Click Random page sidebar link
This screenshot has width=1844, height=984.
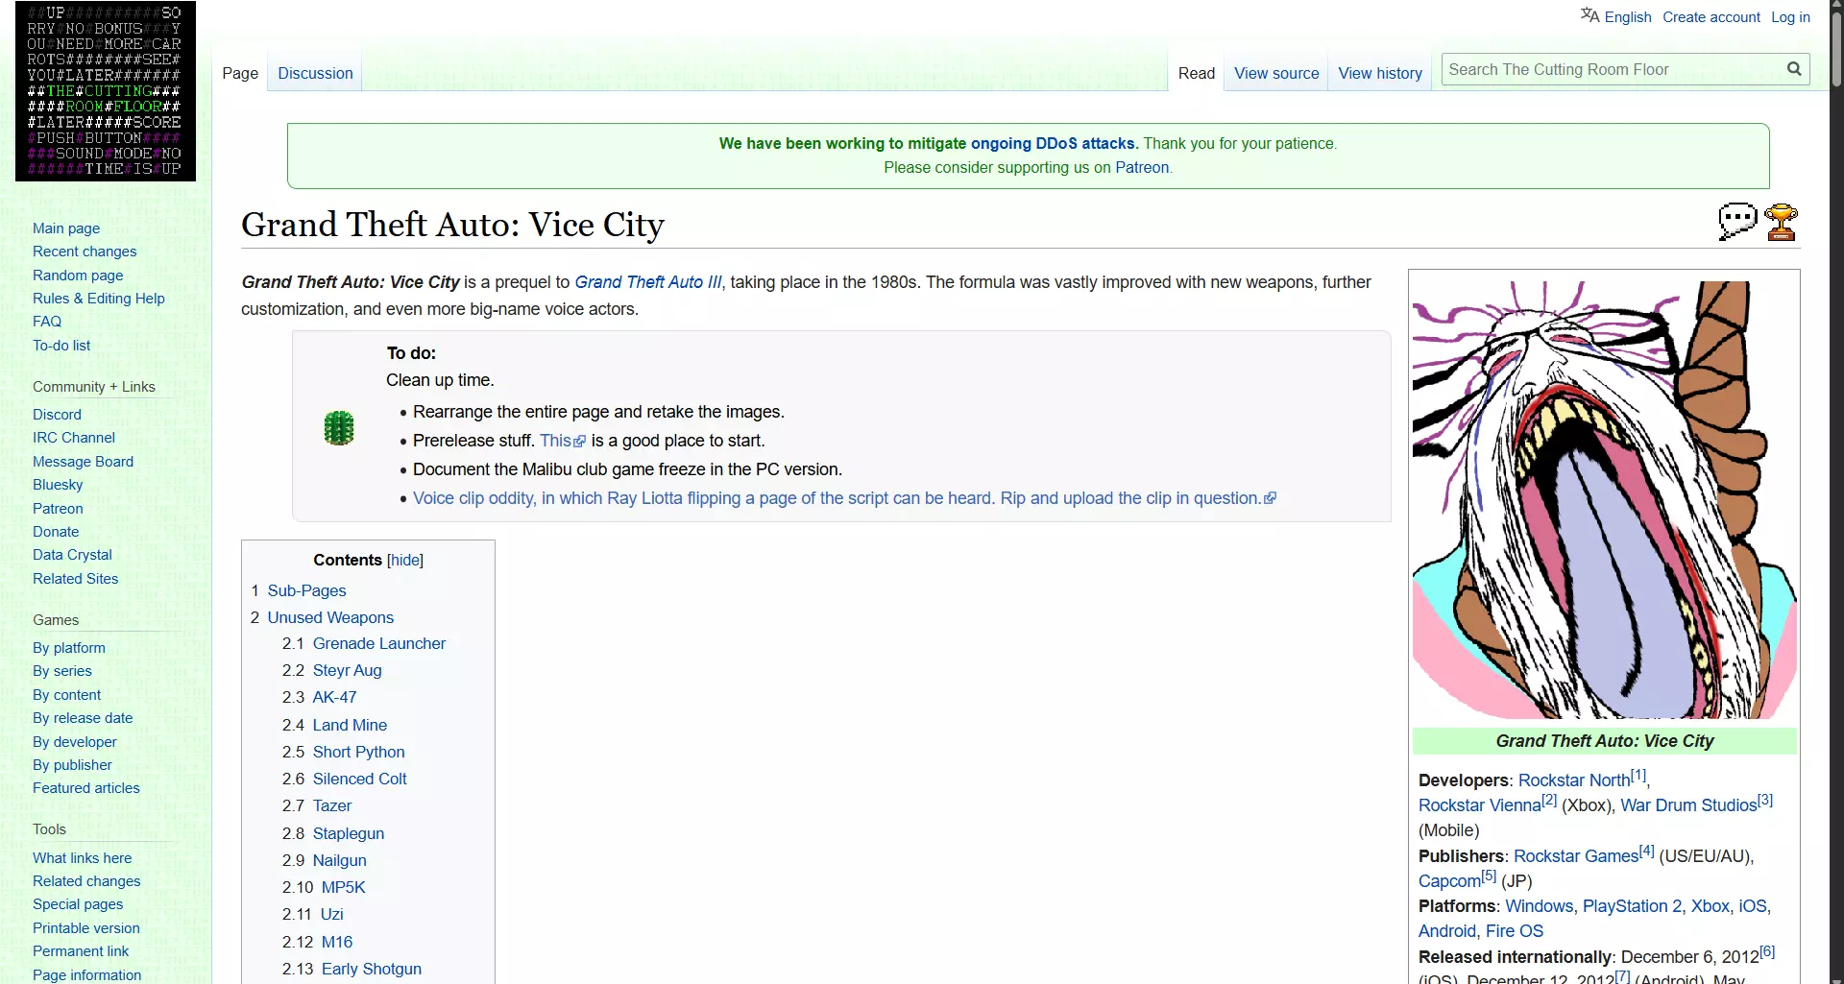(78, 276)
